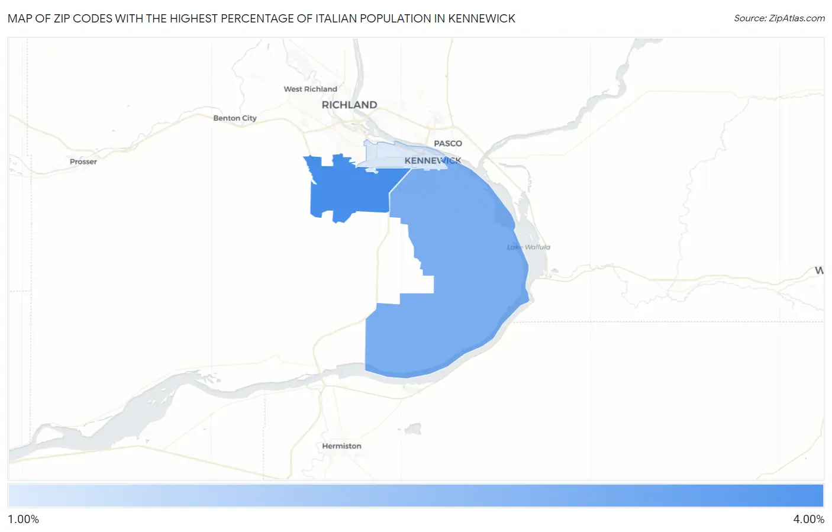Image resolution: width=832 pixels, height=532 pixels.
Task: Click the RICHLAND city label
Action: point(349,105)
